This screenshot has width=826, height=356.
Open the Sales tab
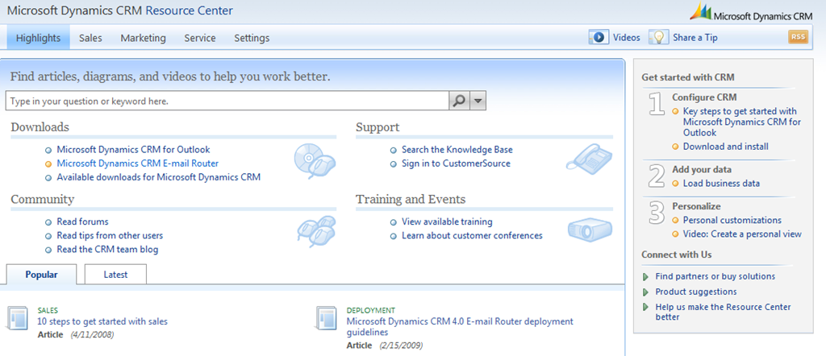[90, 38]
